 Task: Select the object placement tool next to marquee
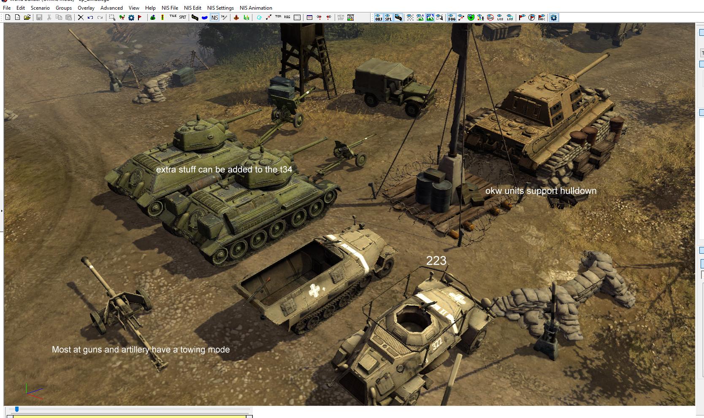[122, 17]
